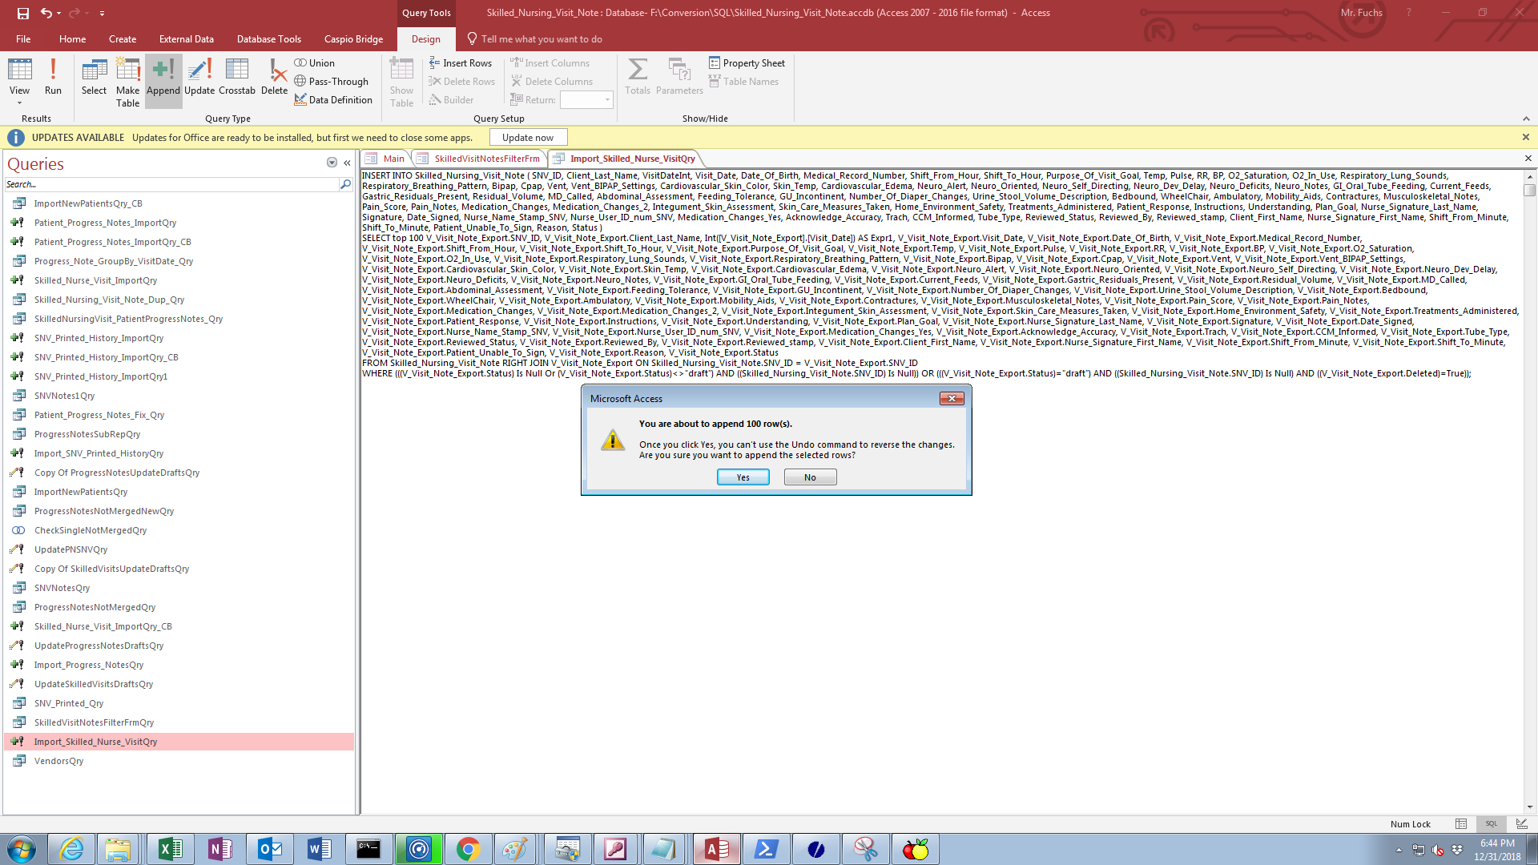Open the File menu

pyautogui.click(x=23, y=38)
